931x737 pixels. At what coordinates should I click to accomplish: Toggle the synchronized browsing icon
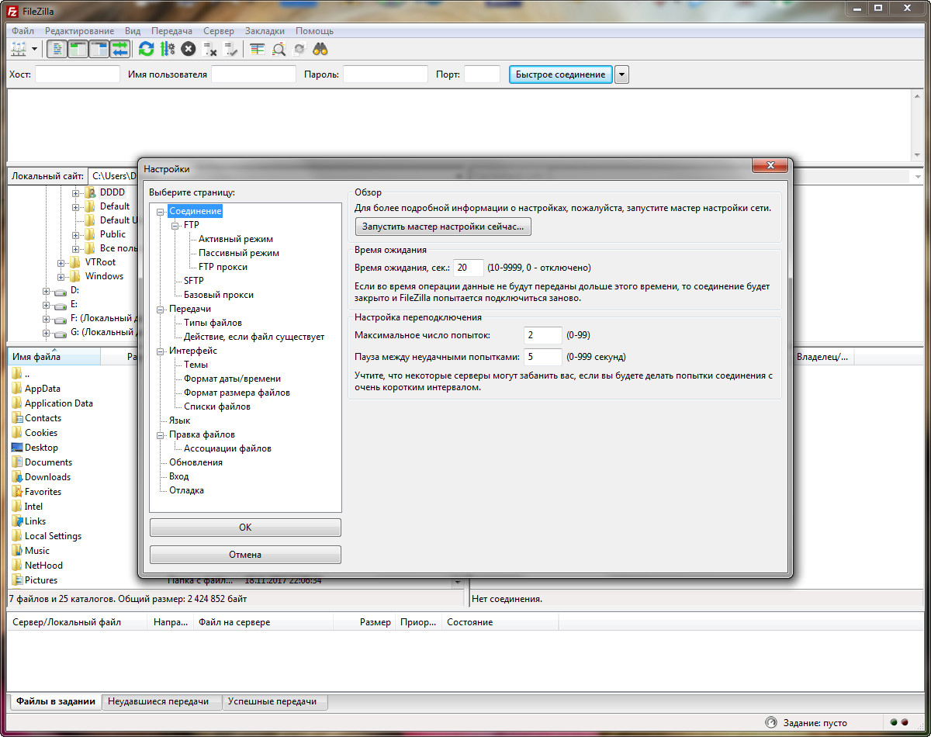click(299, 49)
